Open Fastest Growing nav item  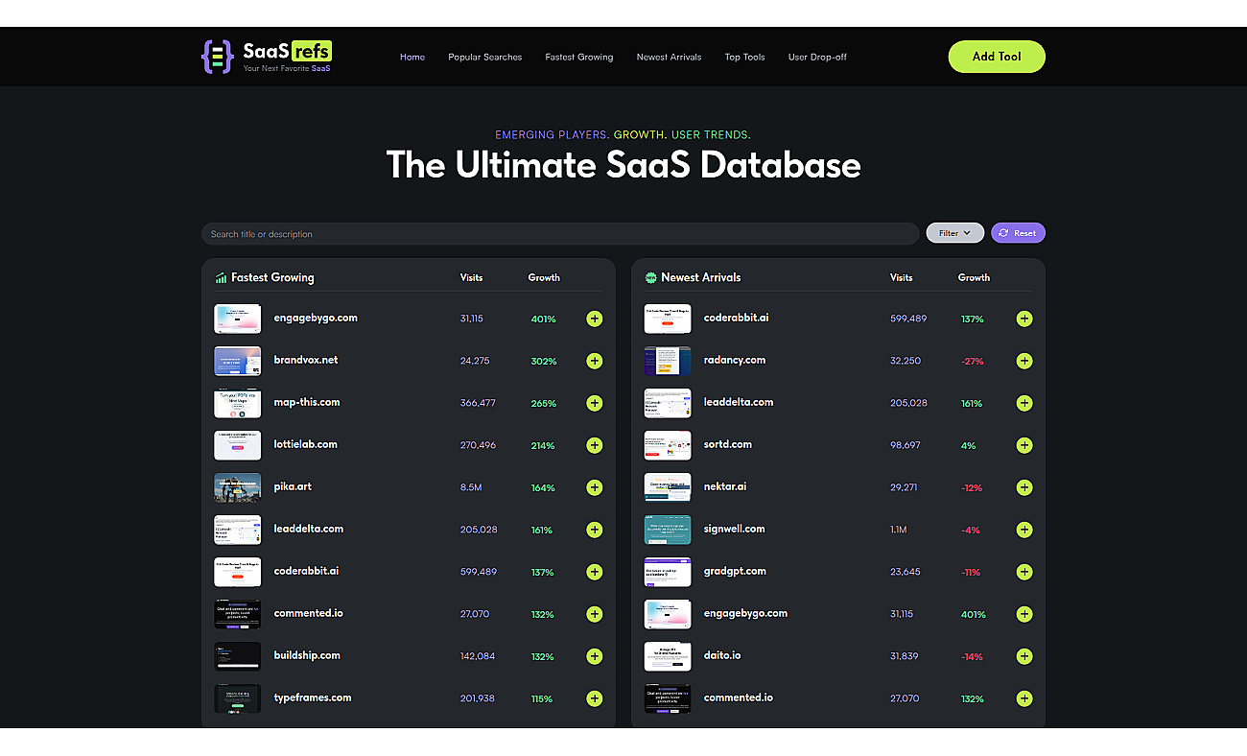click(579, 57)
